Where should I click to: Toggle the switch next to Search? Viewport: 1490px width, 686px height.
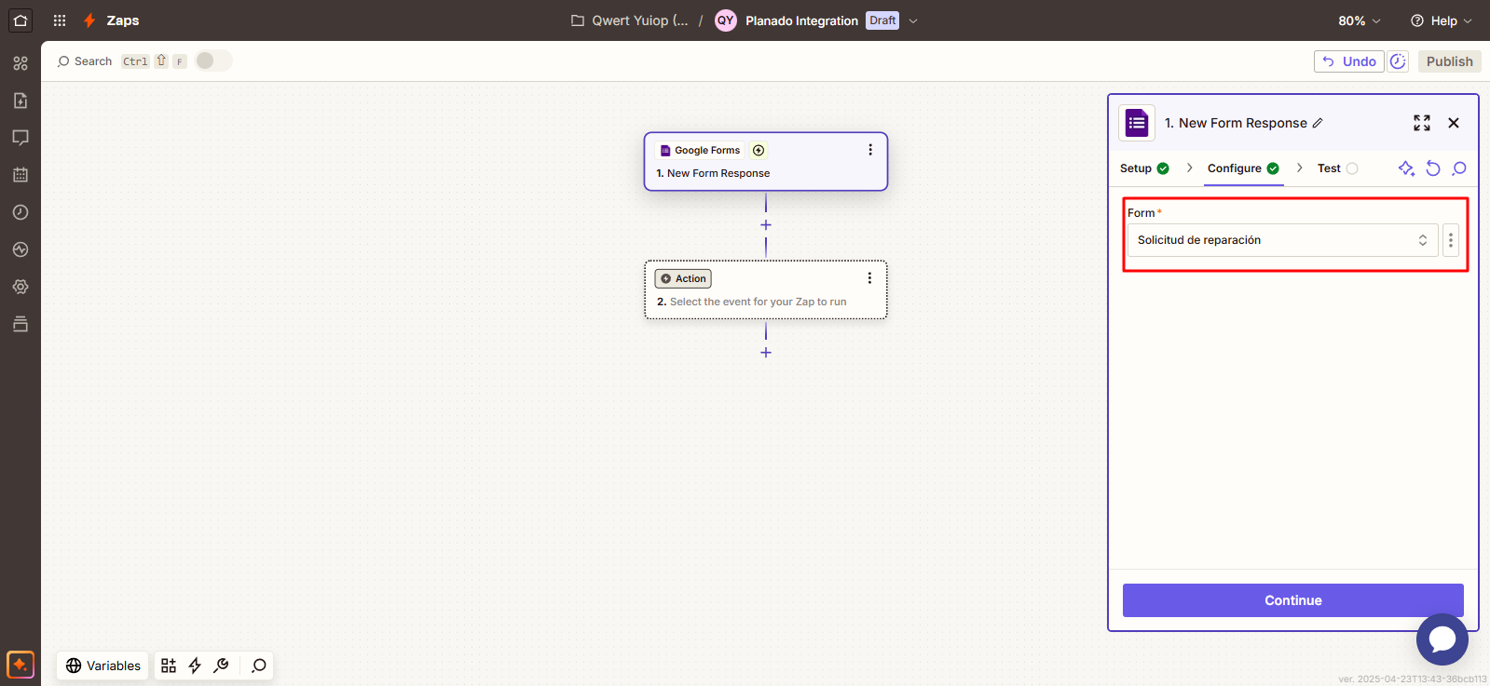point(213,61)
